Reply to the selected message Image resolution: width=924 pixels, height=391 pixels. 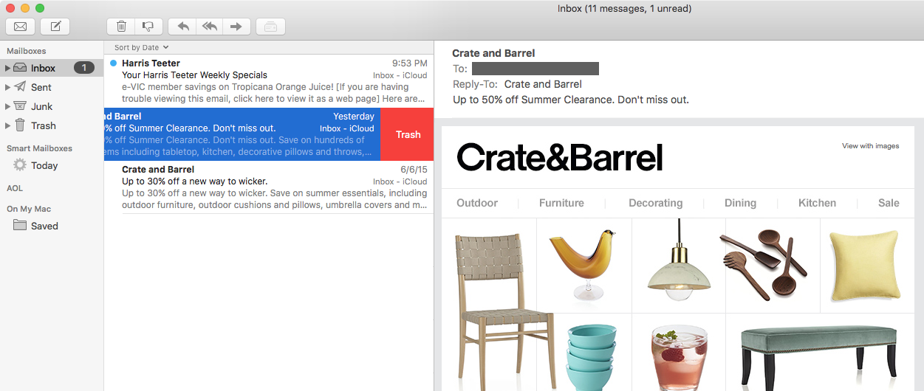[x=183, y=27]
